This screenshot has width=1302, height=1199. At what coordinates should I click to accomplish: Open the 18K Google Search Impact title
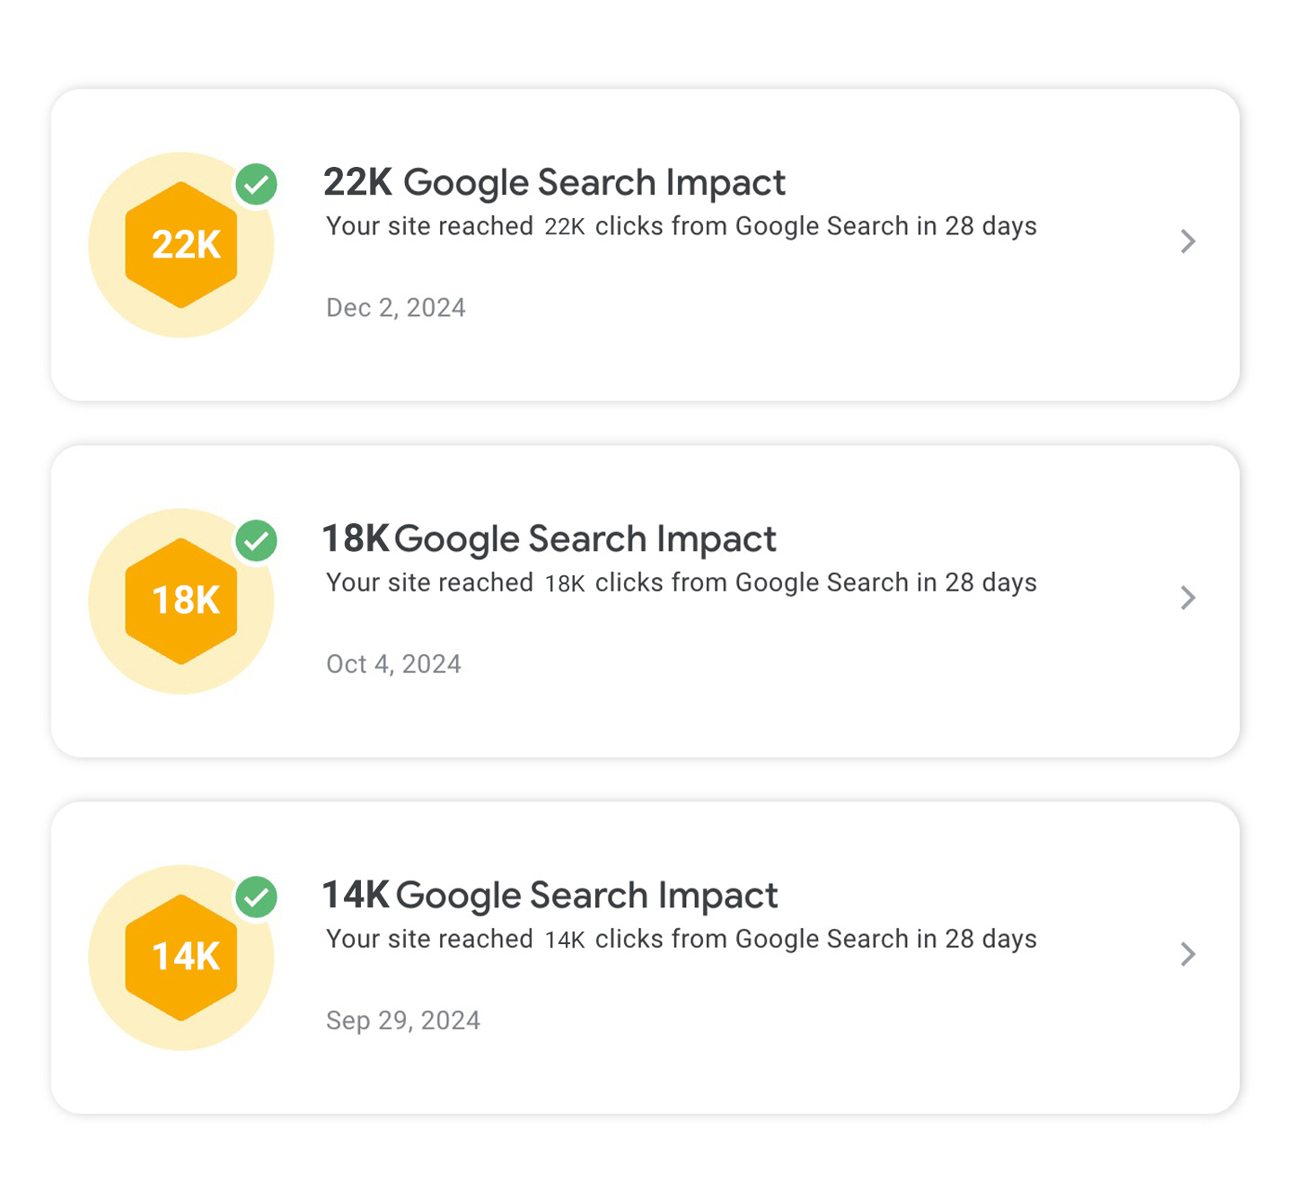tap(549, 539)
